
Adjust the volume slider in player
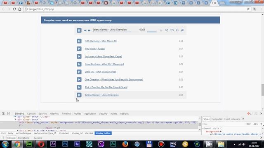151,32
